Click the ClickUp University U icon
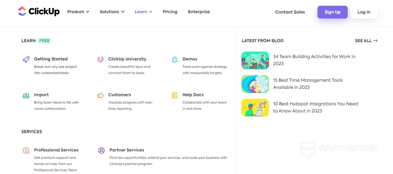 [100, 59]
